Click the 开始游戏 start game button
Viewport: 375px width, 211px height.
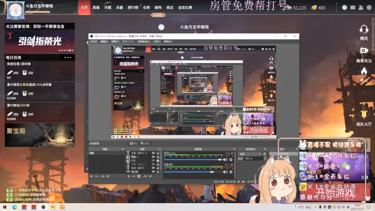point(336,192)
